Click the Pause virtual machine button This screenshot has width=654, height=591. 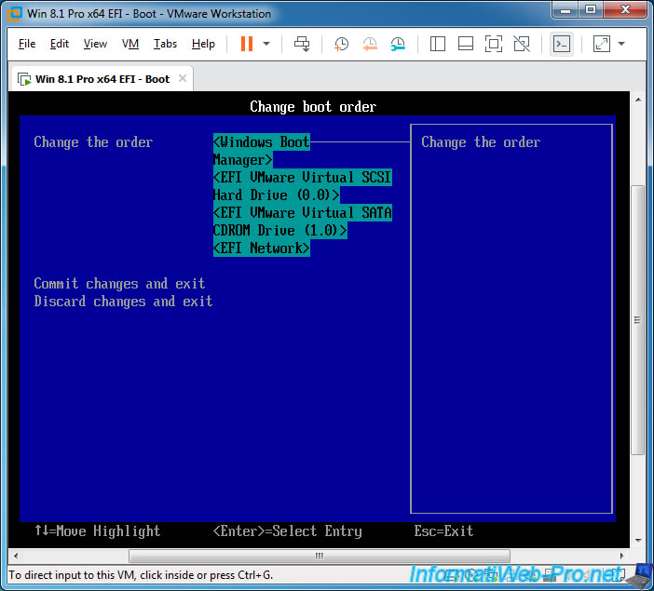tap(247, 44)
